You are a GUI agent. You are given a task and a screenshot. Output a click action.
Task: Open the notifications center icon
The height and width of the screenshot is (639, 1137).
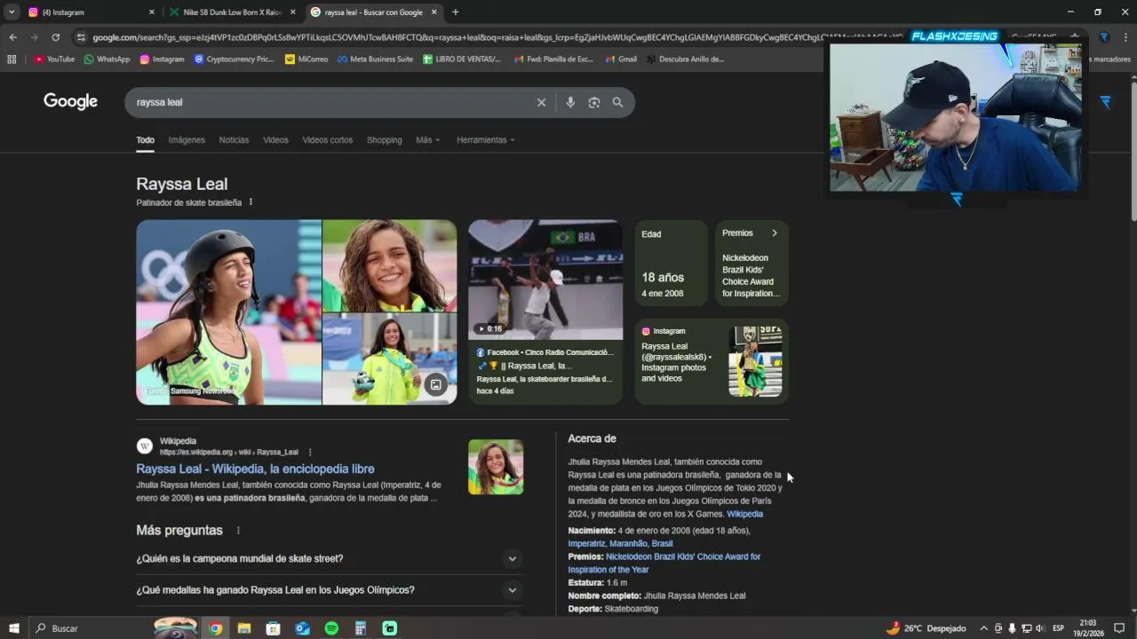pyautogui.click(x=1119, y=628)
